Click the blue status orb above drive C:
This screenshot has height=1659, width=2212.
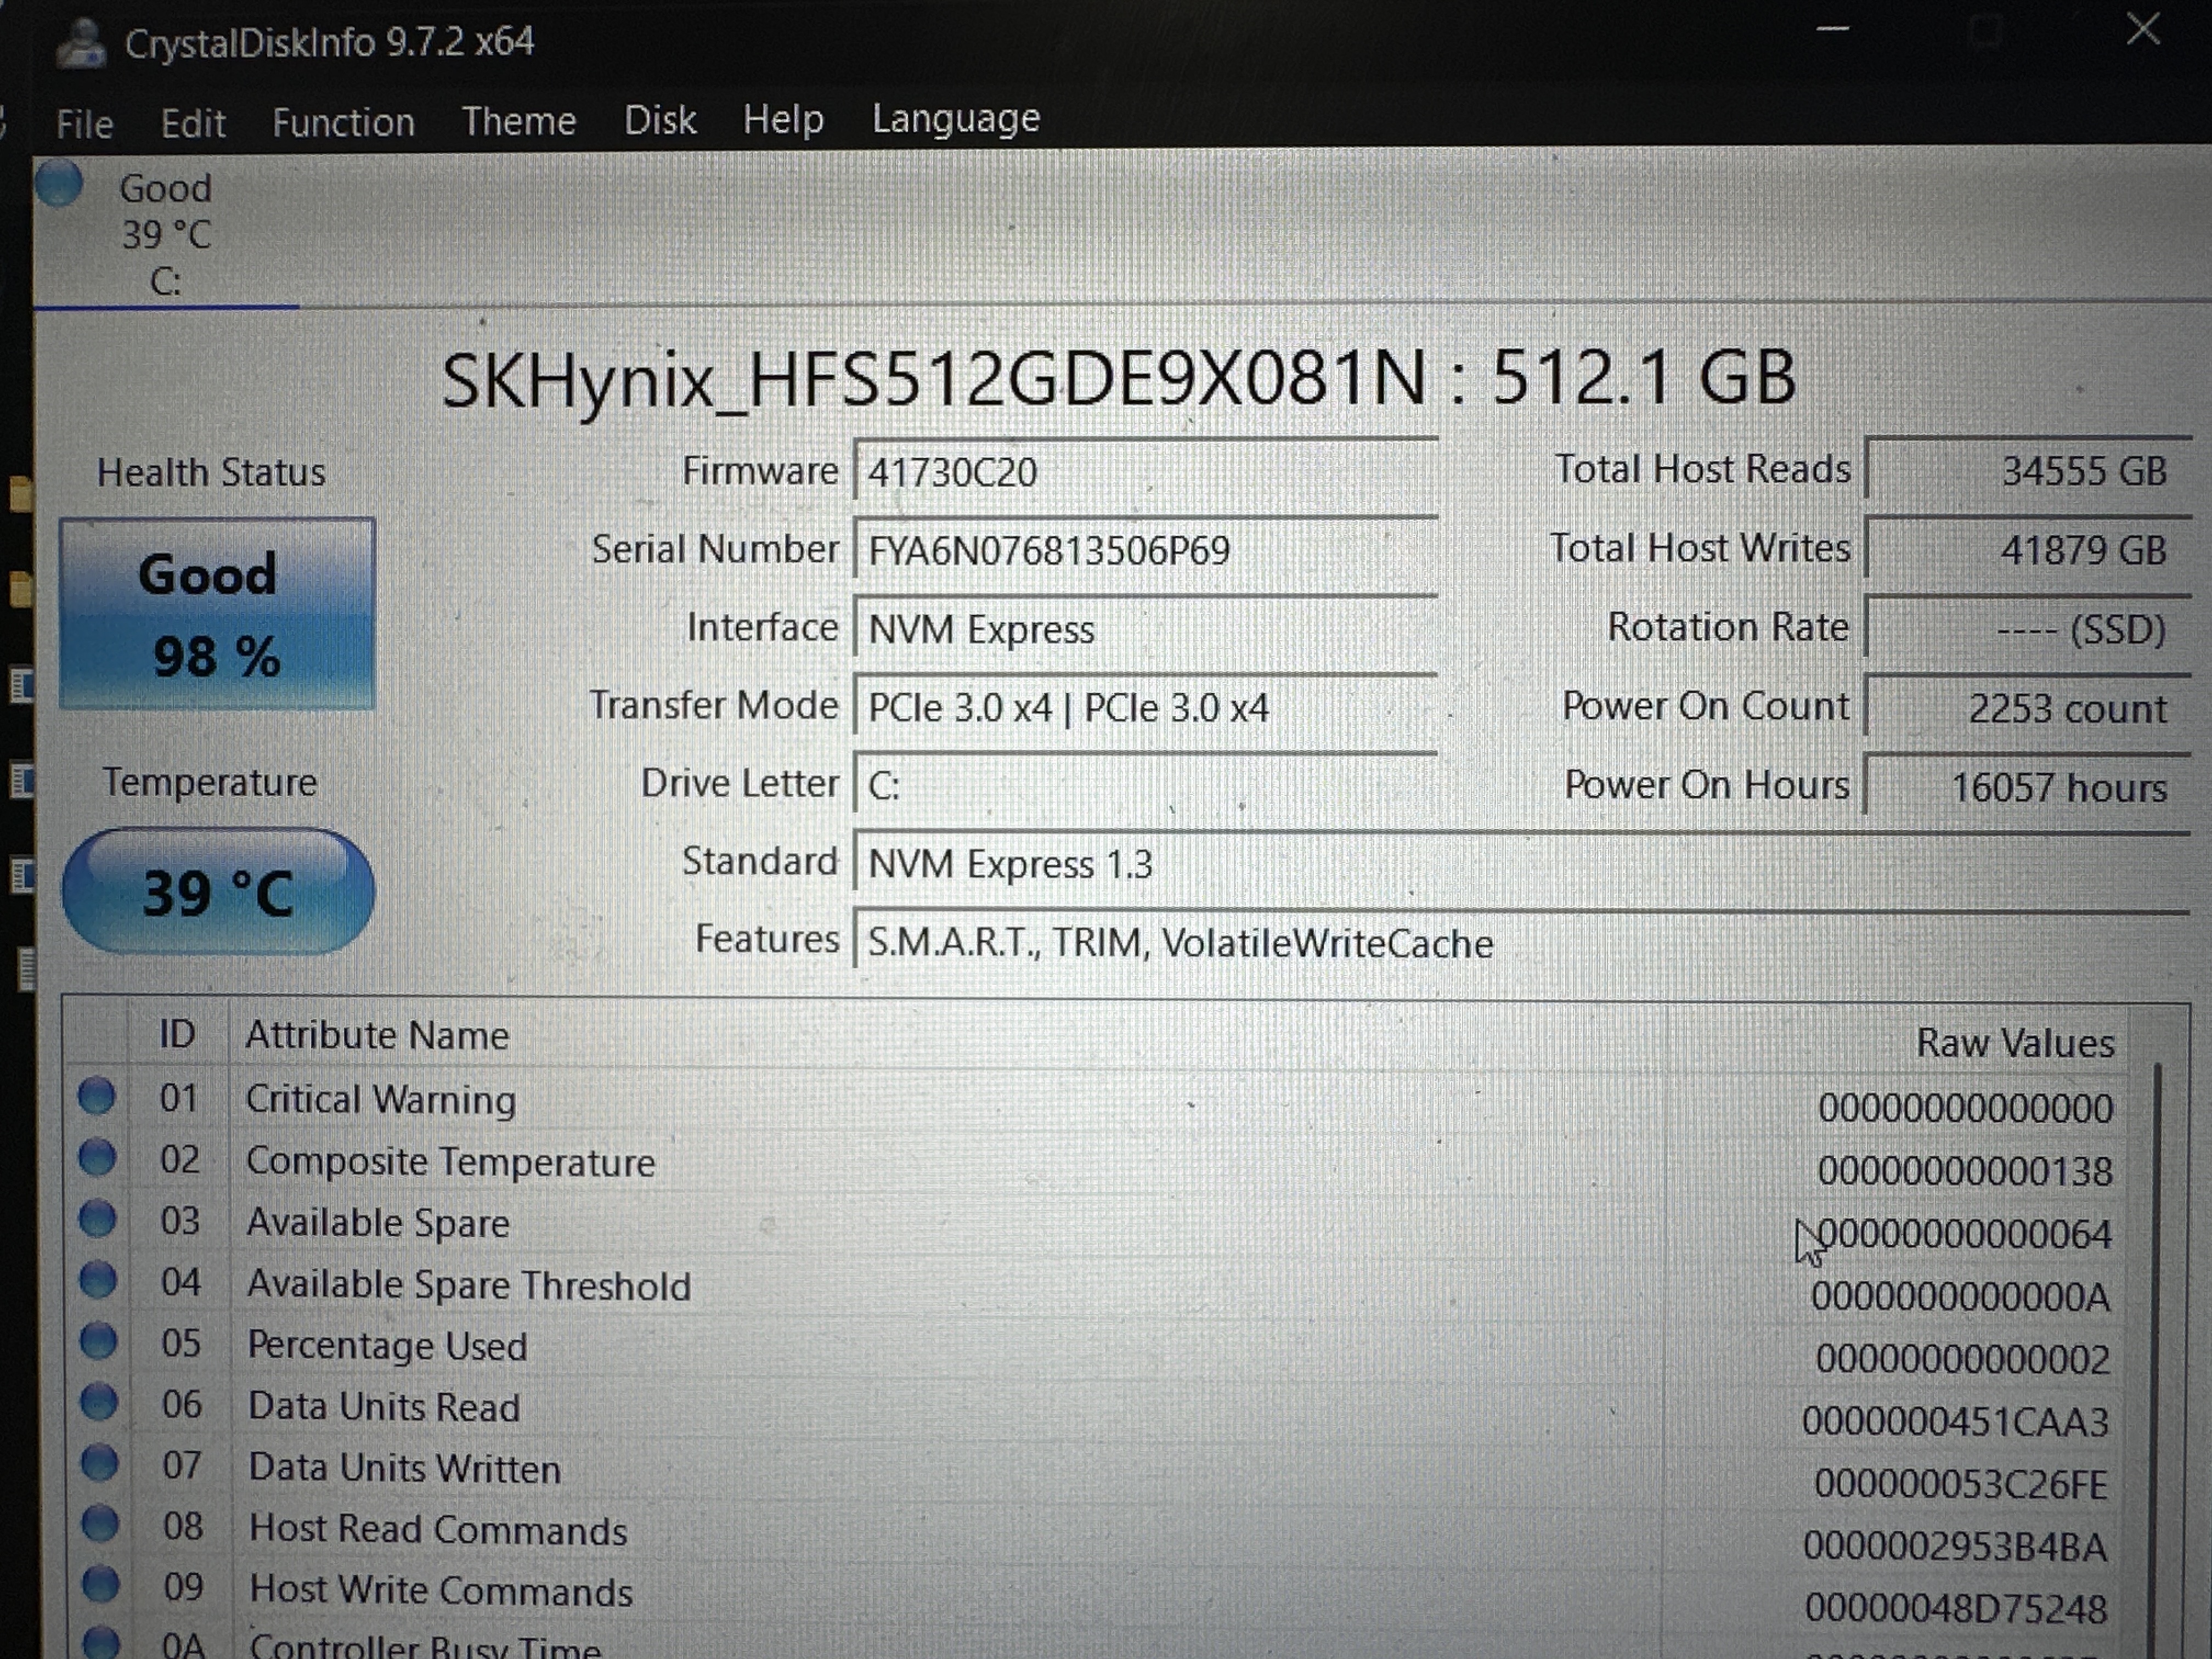59,184
